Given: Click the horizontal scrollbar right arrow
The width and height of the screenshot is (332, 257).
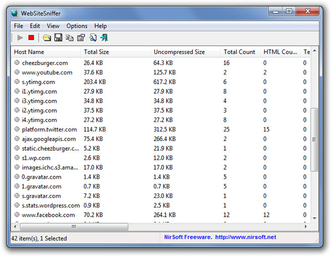Looking at the screenshot, I should [x=307, y=227].
